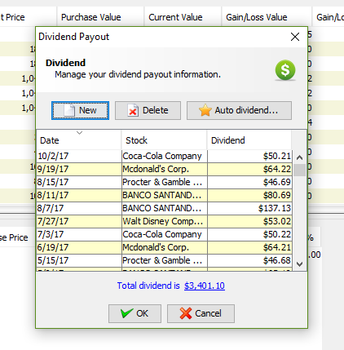Open the $3,401.10 total dividend link

pos(205,286)
